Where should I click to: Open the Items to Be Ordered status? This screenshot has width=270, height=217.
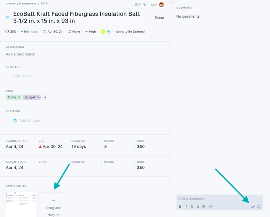pos(130,32)
